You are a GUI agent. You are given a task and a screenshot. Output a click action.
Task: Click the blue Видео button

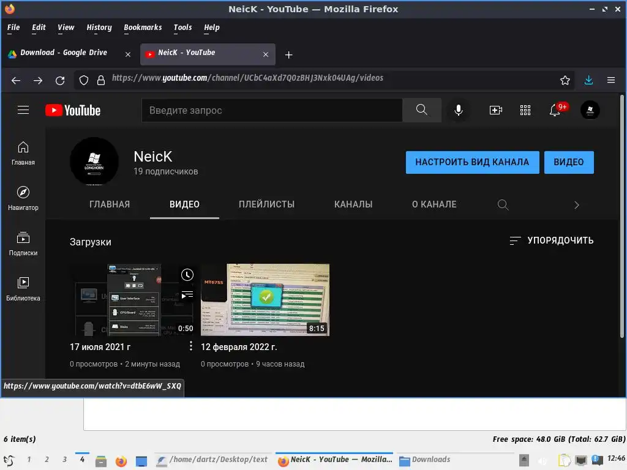[x=569, y=162]
